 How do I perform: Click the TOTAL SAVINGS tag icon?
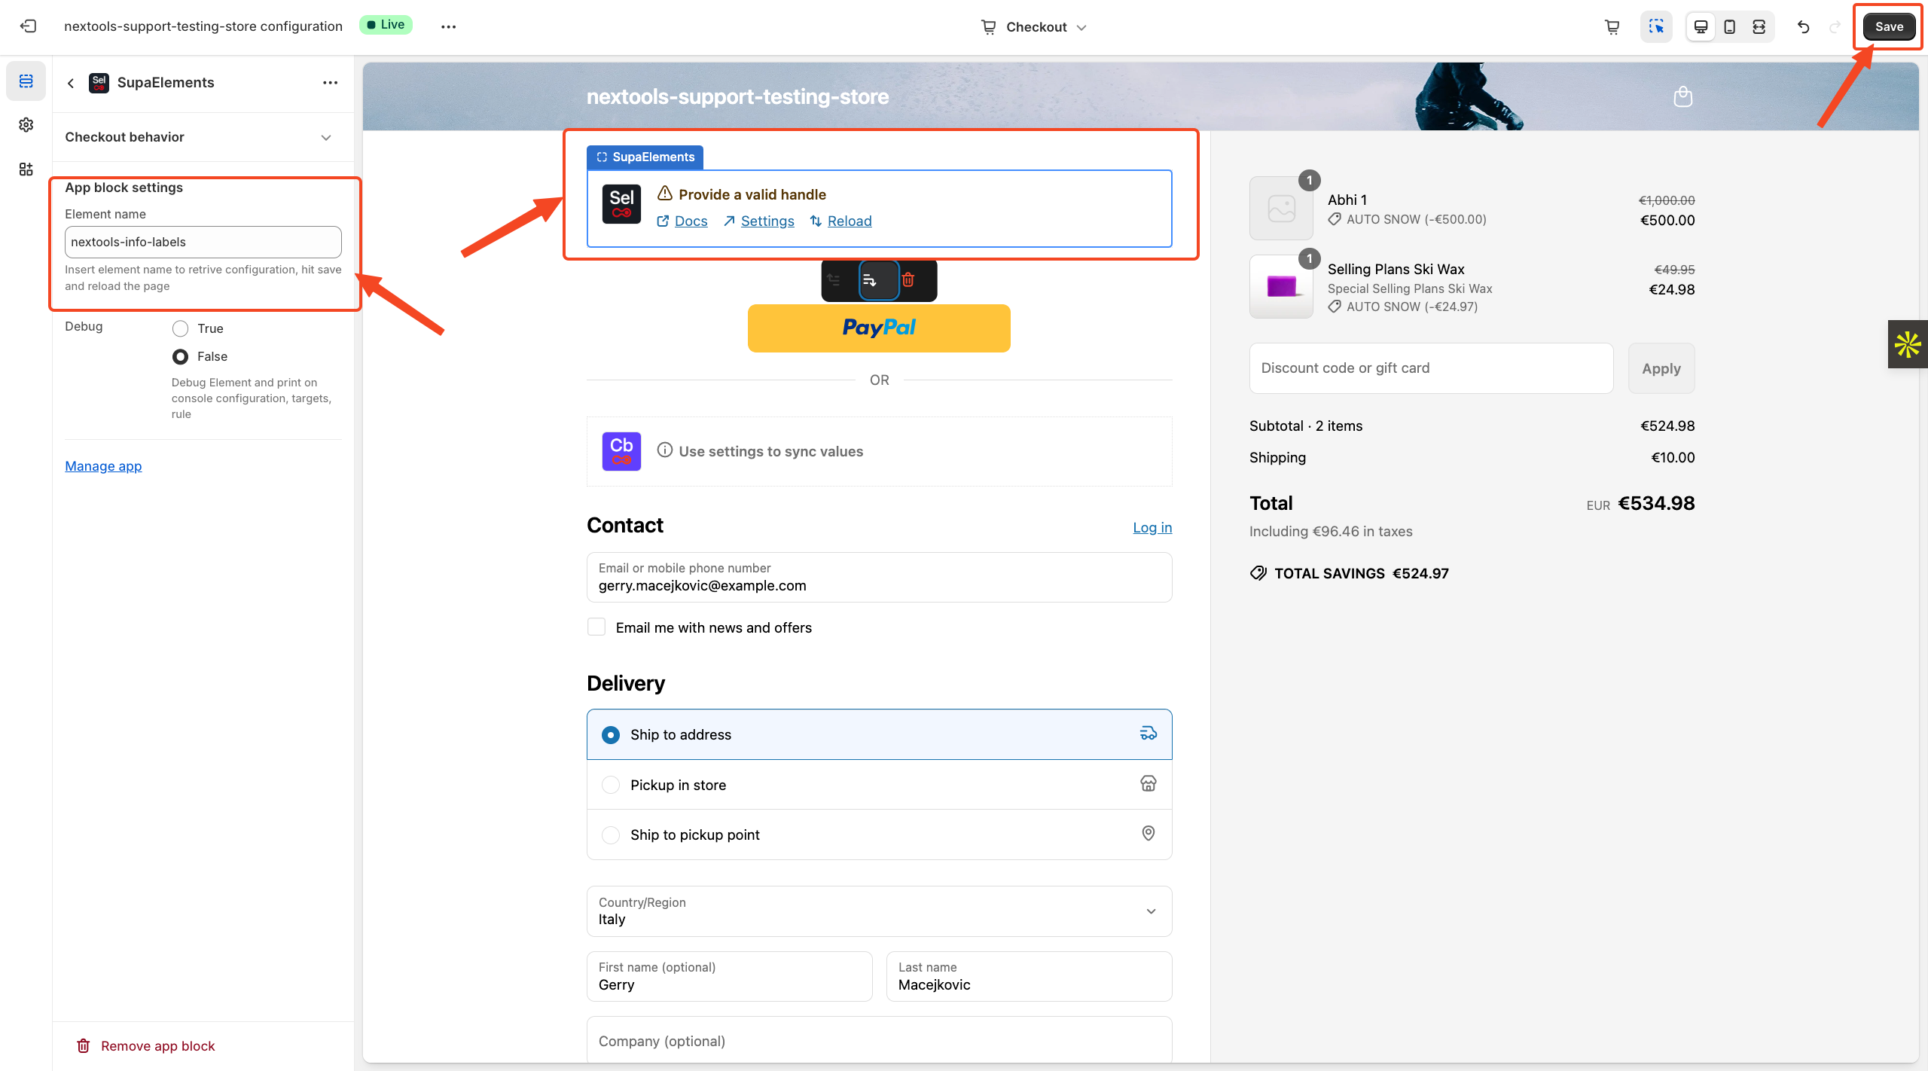[x=1258, y=573]
